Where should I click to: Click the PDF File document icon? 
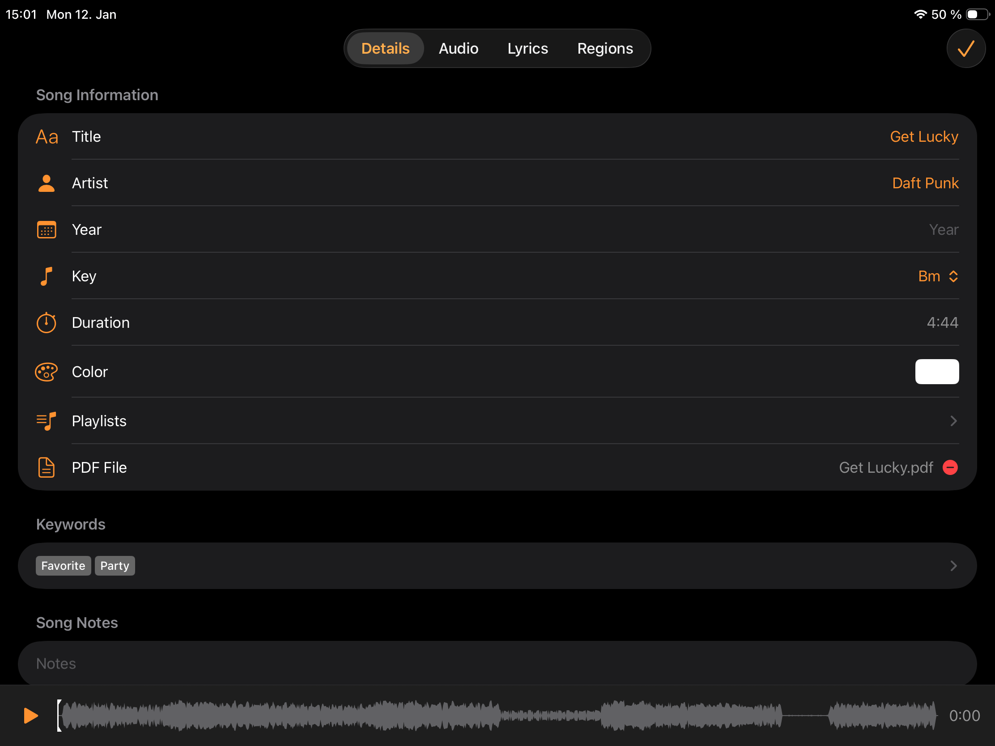[x=46, y=467]
